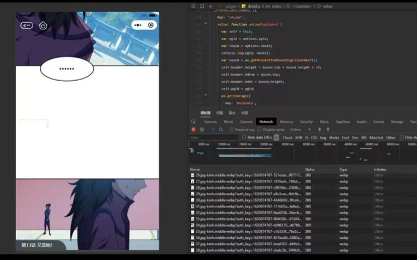The image size is (417, 260).
Task: Open the AppData tab
Action: (342, 121)
